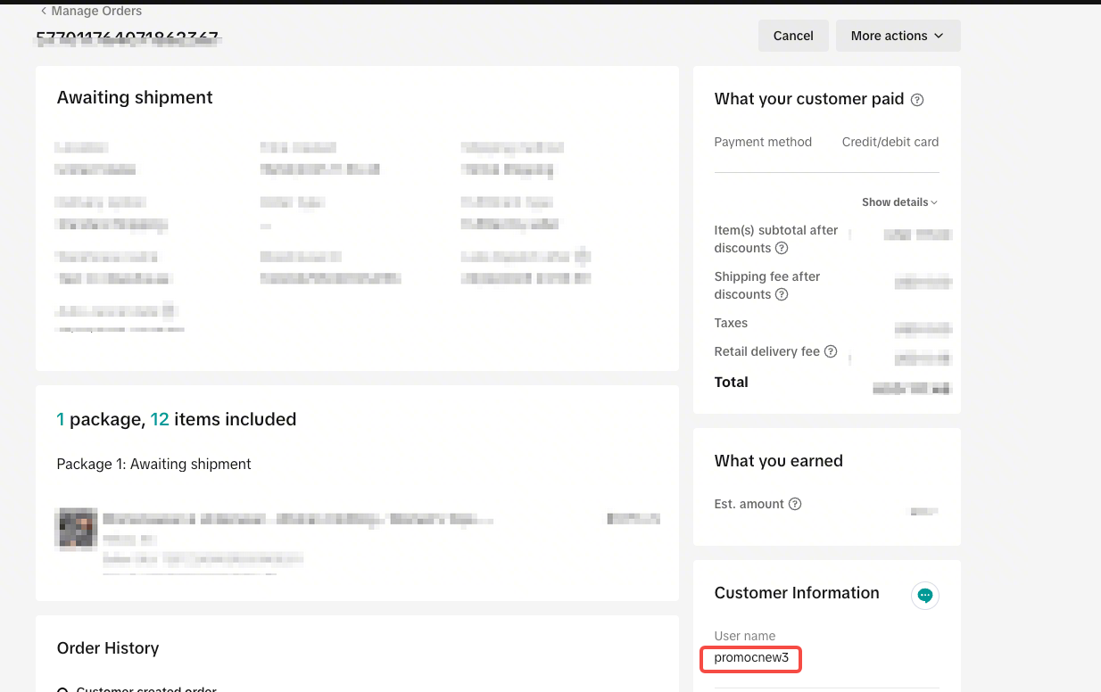Click the teal package count number 1
The width and height of the screenshot is (1101, 692).
pos(61,419)
